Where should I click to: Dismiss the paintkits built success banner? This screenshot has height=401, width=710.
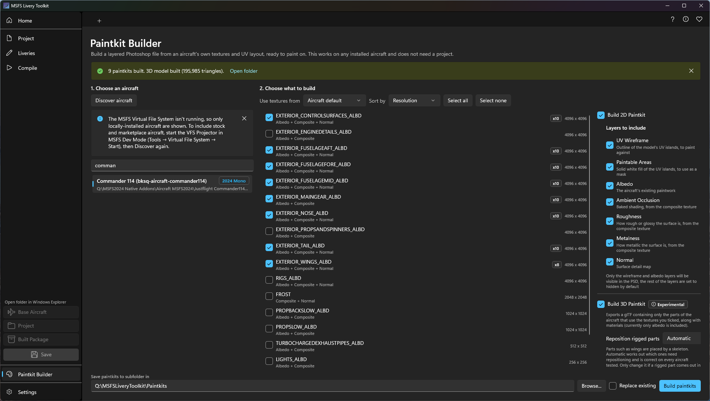691,71
